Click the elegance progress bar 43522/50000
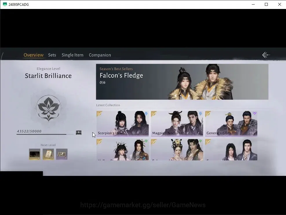This screenshot has width=286, height=215. point(45,134)
